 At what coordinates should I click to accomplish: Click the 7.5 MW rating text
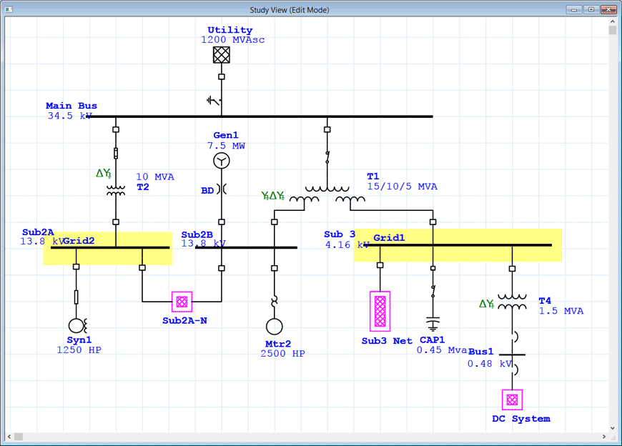tap(226, 146)
